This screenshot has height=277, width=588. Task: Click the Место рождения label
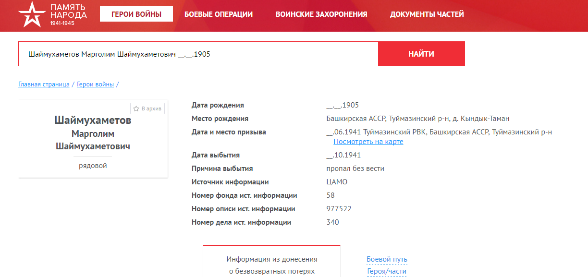pos(220,119)
